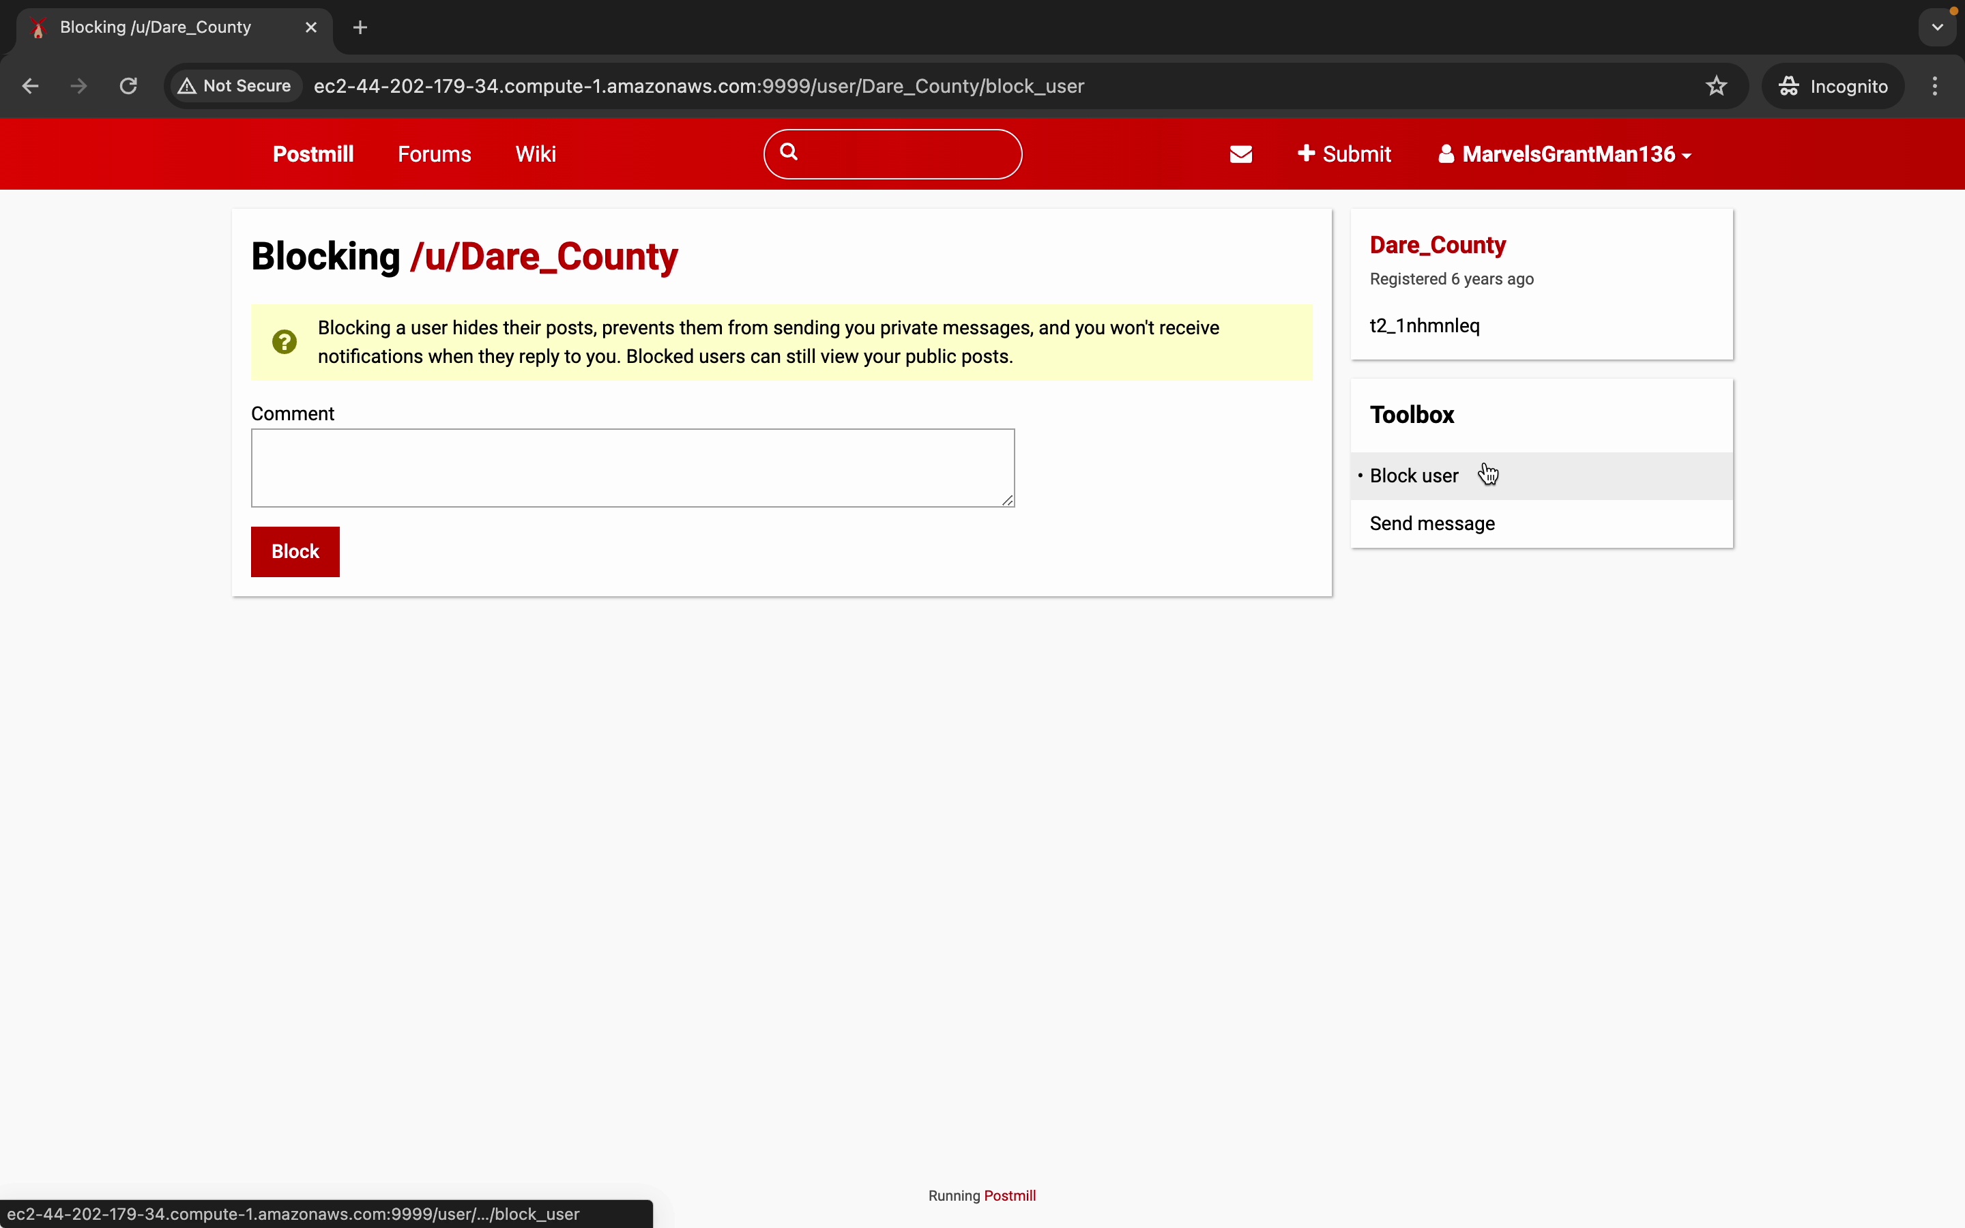The image size is (1965, 1228).
Task: Reload the page
Action: tap(128, 86)
